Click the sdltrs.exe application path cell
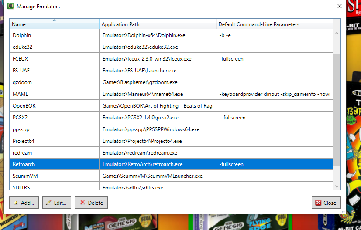 coord(158,186)
